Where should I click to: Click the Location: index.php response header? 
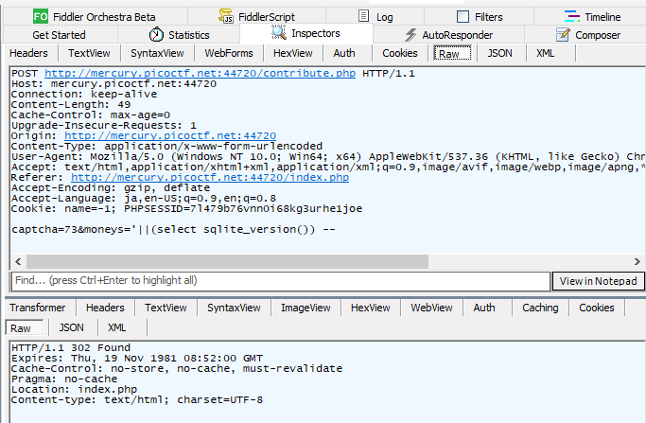[74, 389]
